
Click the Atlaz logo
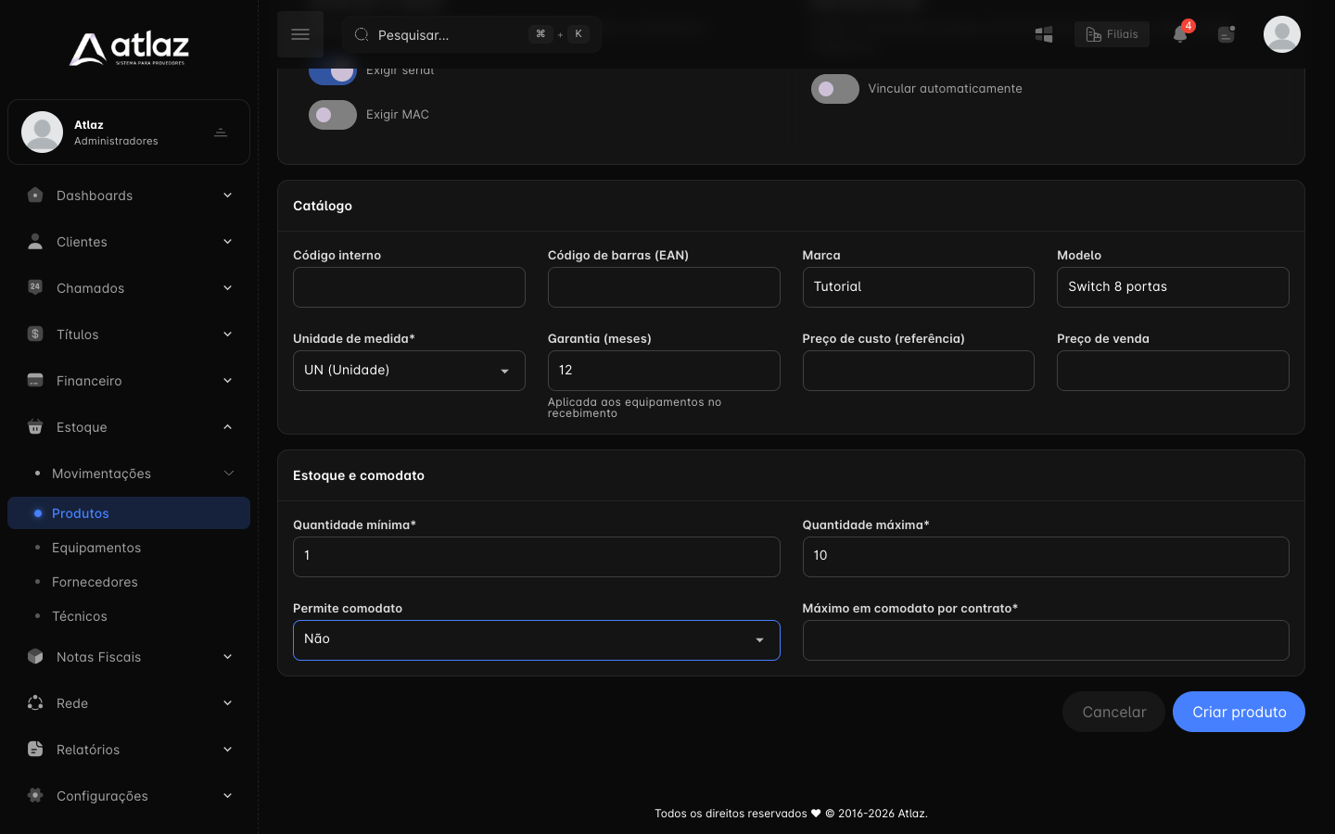point(129,48)
